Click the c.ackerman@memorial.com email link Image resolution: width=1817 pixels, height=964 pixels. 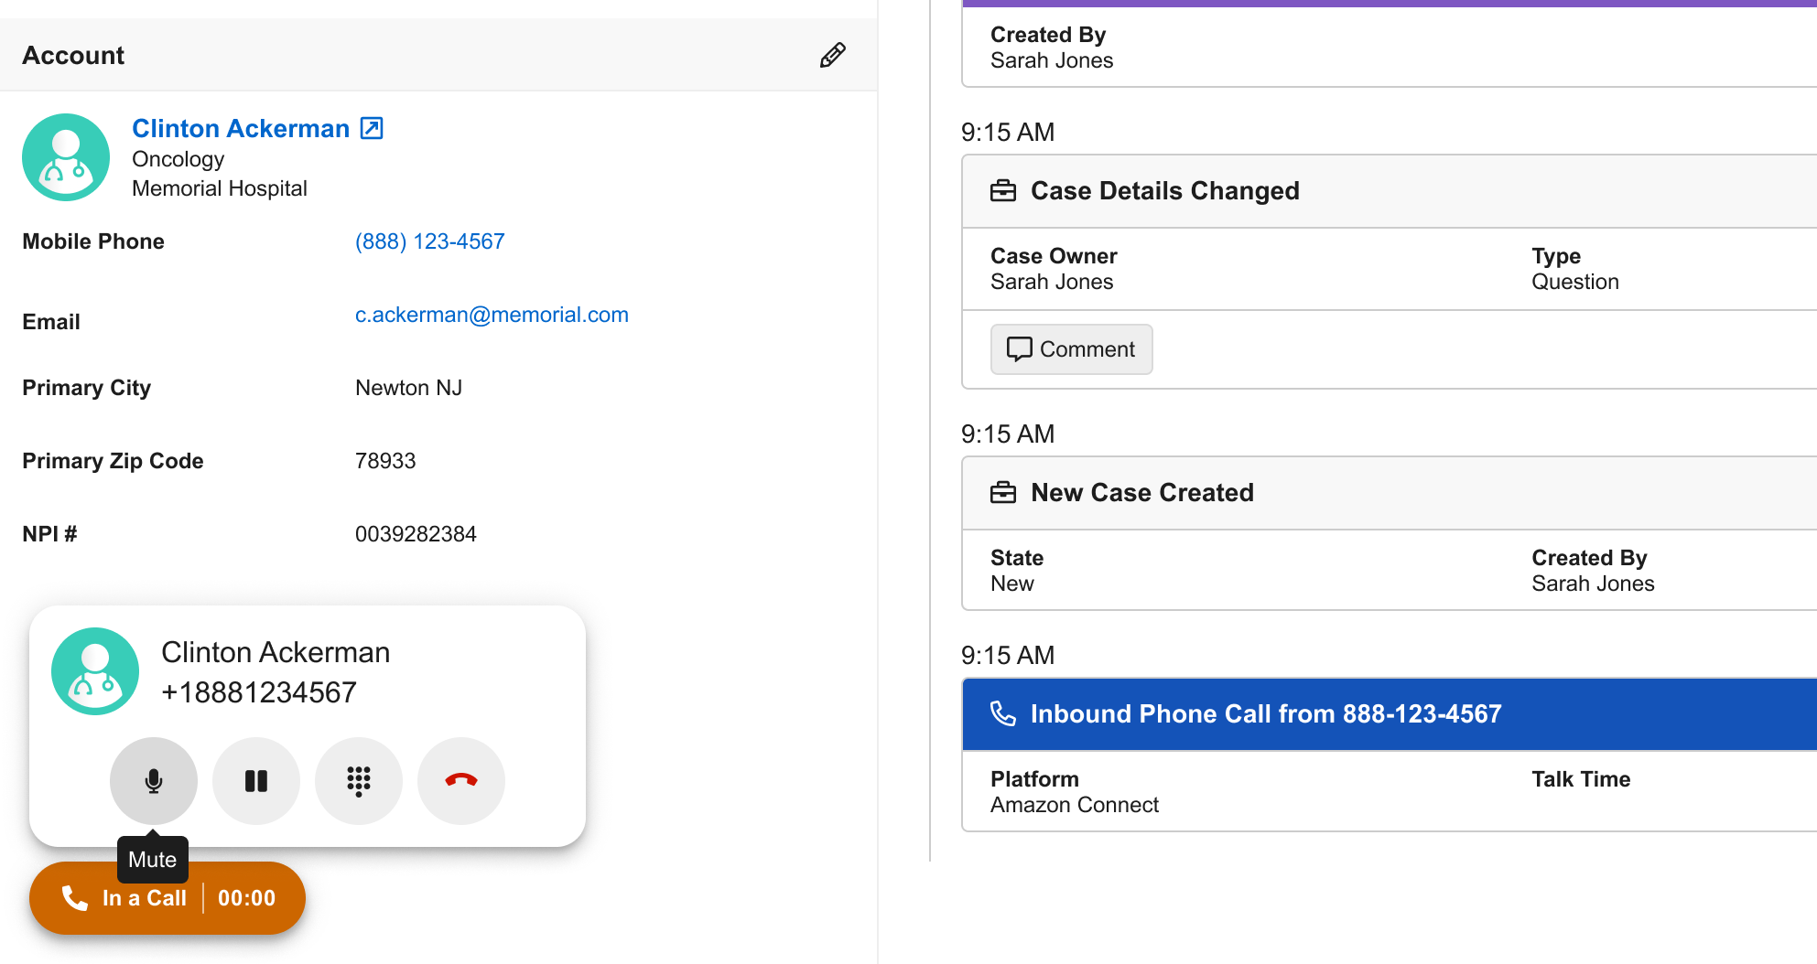tap(492, 315)
